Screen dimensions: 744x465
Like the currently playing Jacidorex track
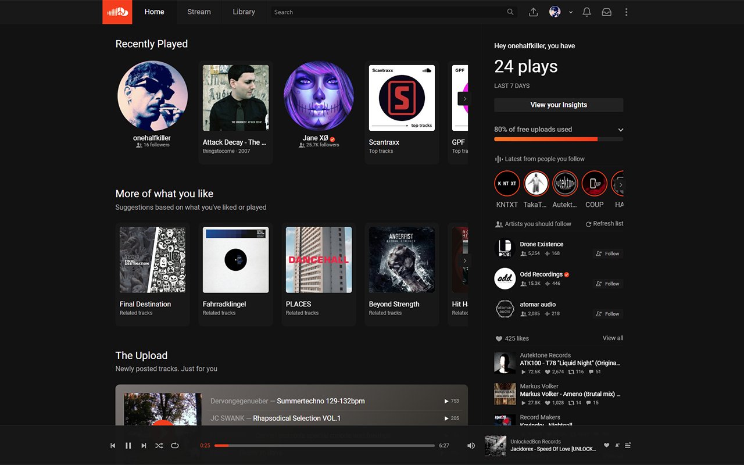click(607, 445)
